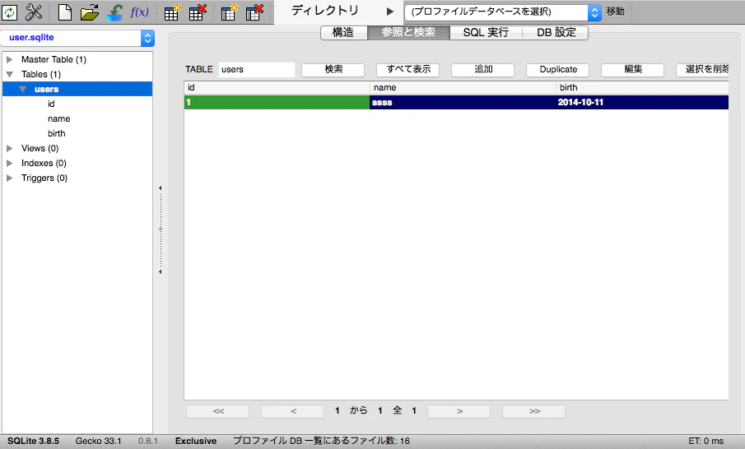Create a new database file icon
This screenshot has height=449, width=745.
64,12
